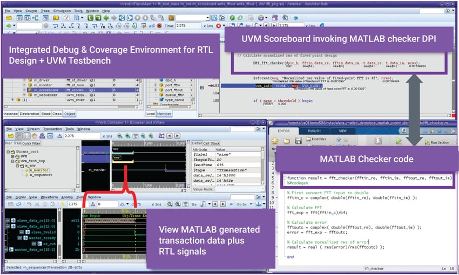Click Find Files in MATLAB editor
Image resolution: width=459 pixels, height=275 pixels.
319,138
